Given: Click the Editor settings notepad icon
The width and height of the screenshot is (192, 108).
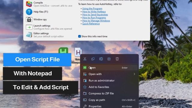Looking at the screenshot, I should pos(29,35).
